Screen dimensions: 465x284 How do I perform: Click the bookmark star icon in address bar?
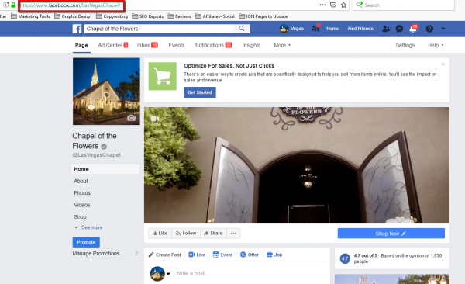click(x=343, y=5)
